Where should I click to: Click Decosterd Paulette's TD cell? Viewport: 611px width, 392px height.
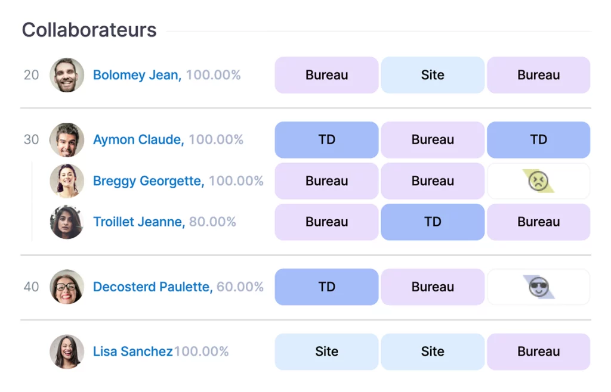click(326, 287)
